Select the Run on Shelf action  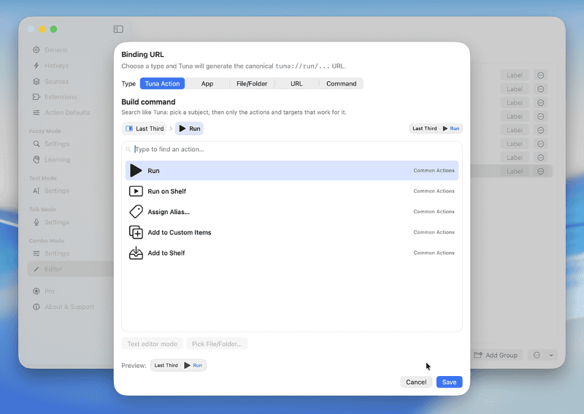pyautogui.click(x=292, y=191)
